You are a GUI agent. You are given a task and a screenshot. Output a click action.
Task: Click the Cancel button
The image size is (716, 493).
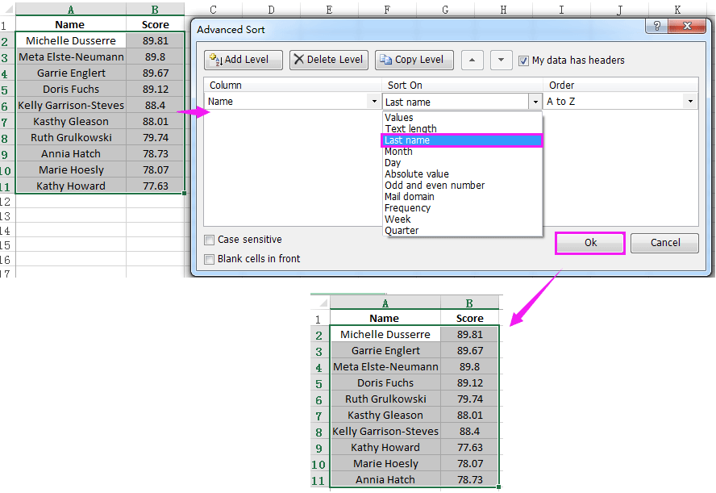665,243
